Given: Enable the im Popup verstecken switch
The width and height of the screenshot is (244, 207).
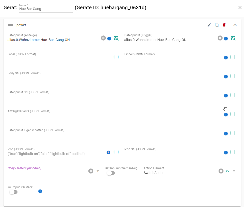Looking at the screenshot, I should pos(13,192).
